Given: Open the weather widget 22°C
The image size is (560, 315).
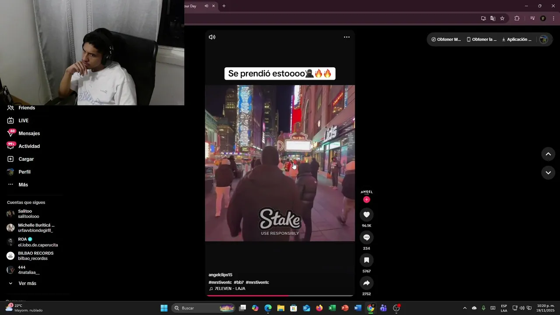Looking at the screenshot, I should pos(24,308).
